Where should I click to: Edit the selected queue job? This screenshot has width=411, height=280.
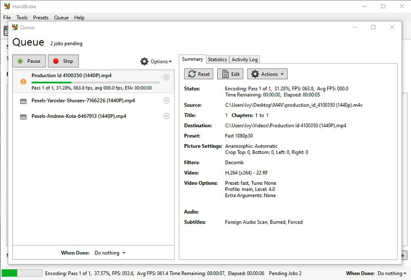pos(230,74)
